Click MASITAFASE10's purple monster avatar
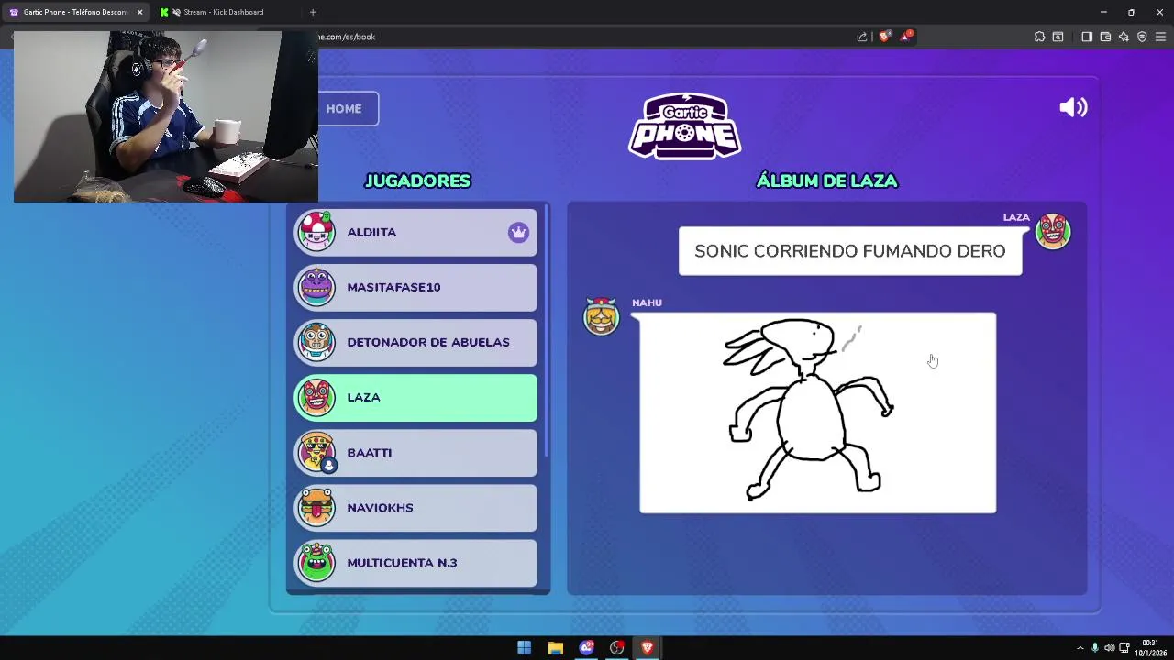Screen dimensions: 1174x660 click(316, 287)
